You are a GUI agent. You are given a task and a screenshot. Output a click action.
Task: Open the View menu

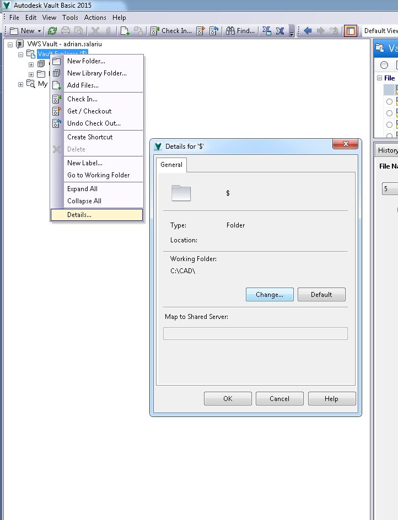[49, 18]
